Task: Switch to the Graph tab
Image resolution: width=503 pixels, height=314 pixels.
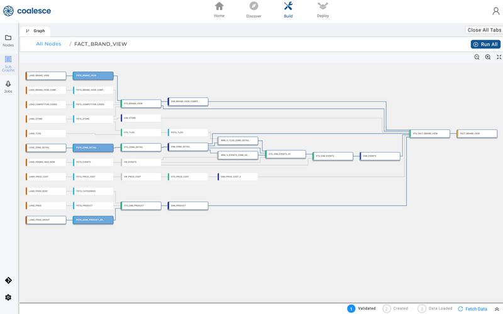Action: coord(35,31)
